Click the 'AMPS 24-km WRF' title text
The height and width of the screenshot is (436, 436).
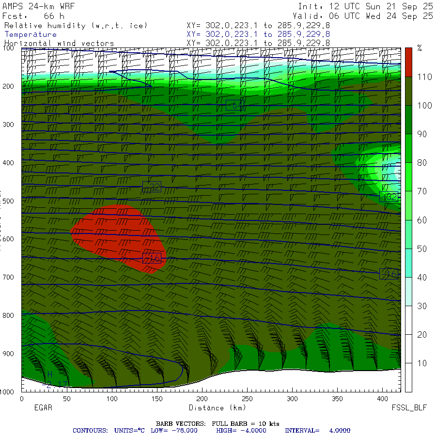coord(38,6)
